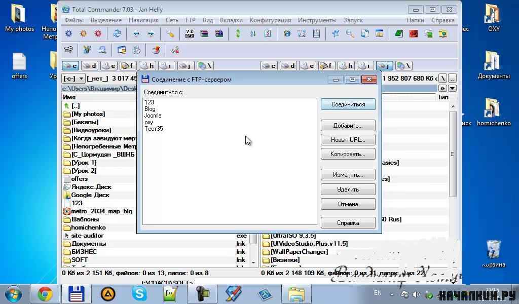Open the Сеть menu
519x304 pixels.
(172, 20)
